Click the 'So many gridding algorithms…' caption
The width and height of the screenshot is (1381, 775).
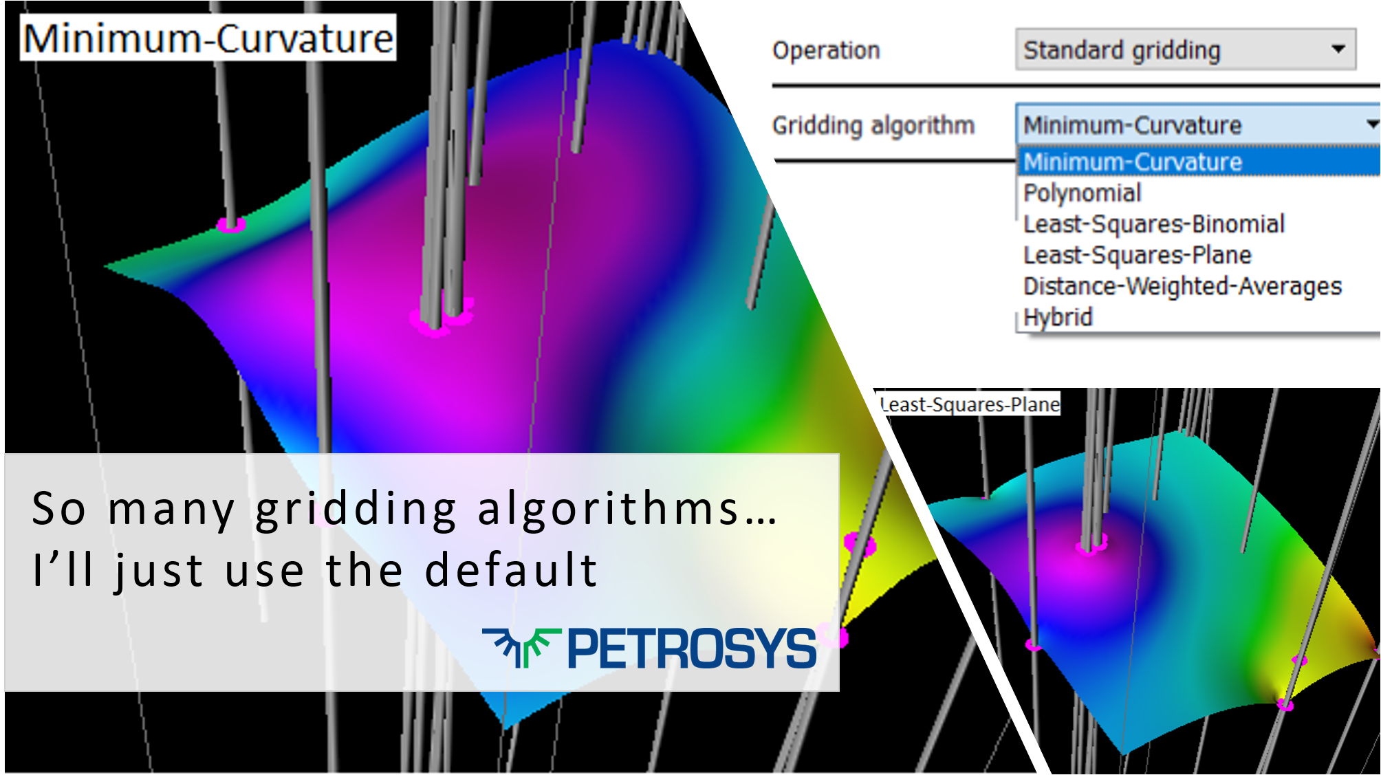(x=404, y=509)
